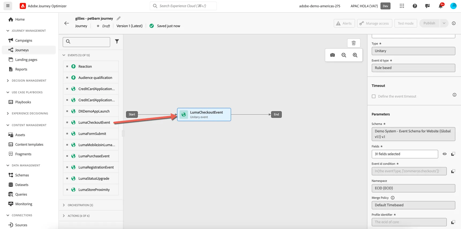
Task: Select the End node on canvas
Action: click(276, 114)
